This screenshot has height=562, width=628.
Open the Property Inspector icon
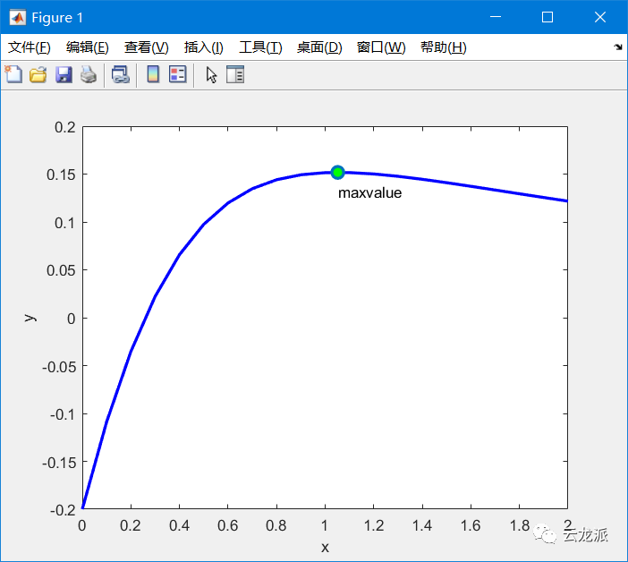click(235, 74)
